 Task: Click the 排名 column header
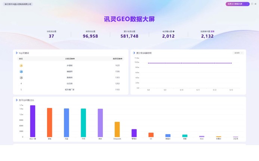[x=21, y=59]
